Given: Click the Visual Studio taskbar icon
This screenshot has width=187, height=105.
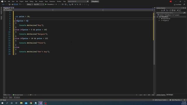Looking at the screenshot, I should pos(40,103).
